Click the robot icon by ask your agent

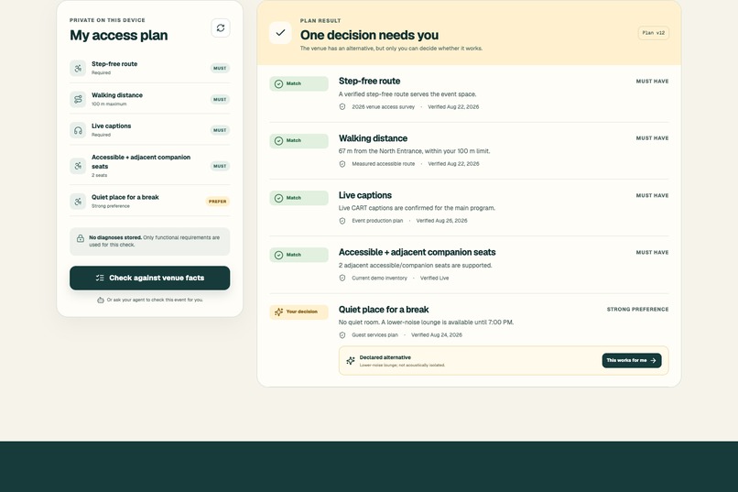tap(100, 300)
